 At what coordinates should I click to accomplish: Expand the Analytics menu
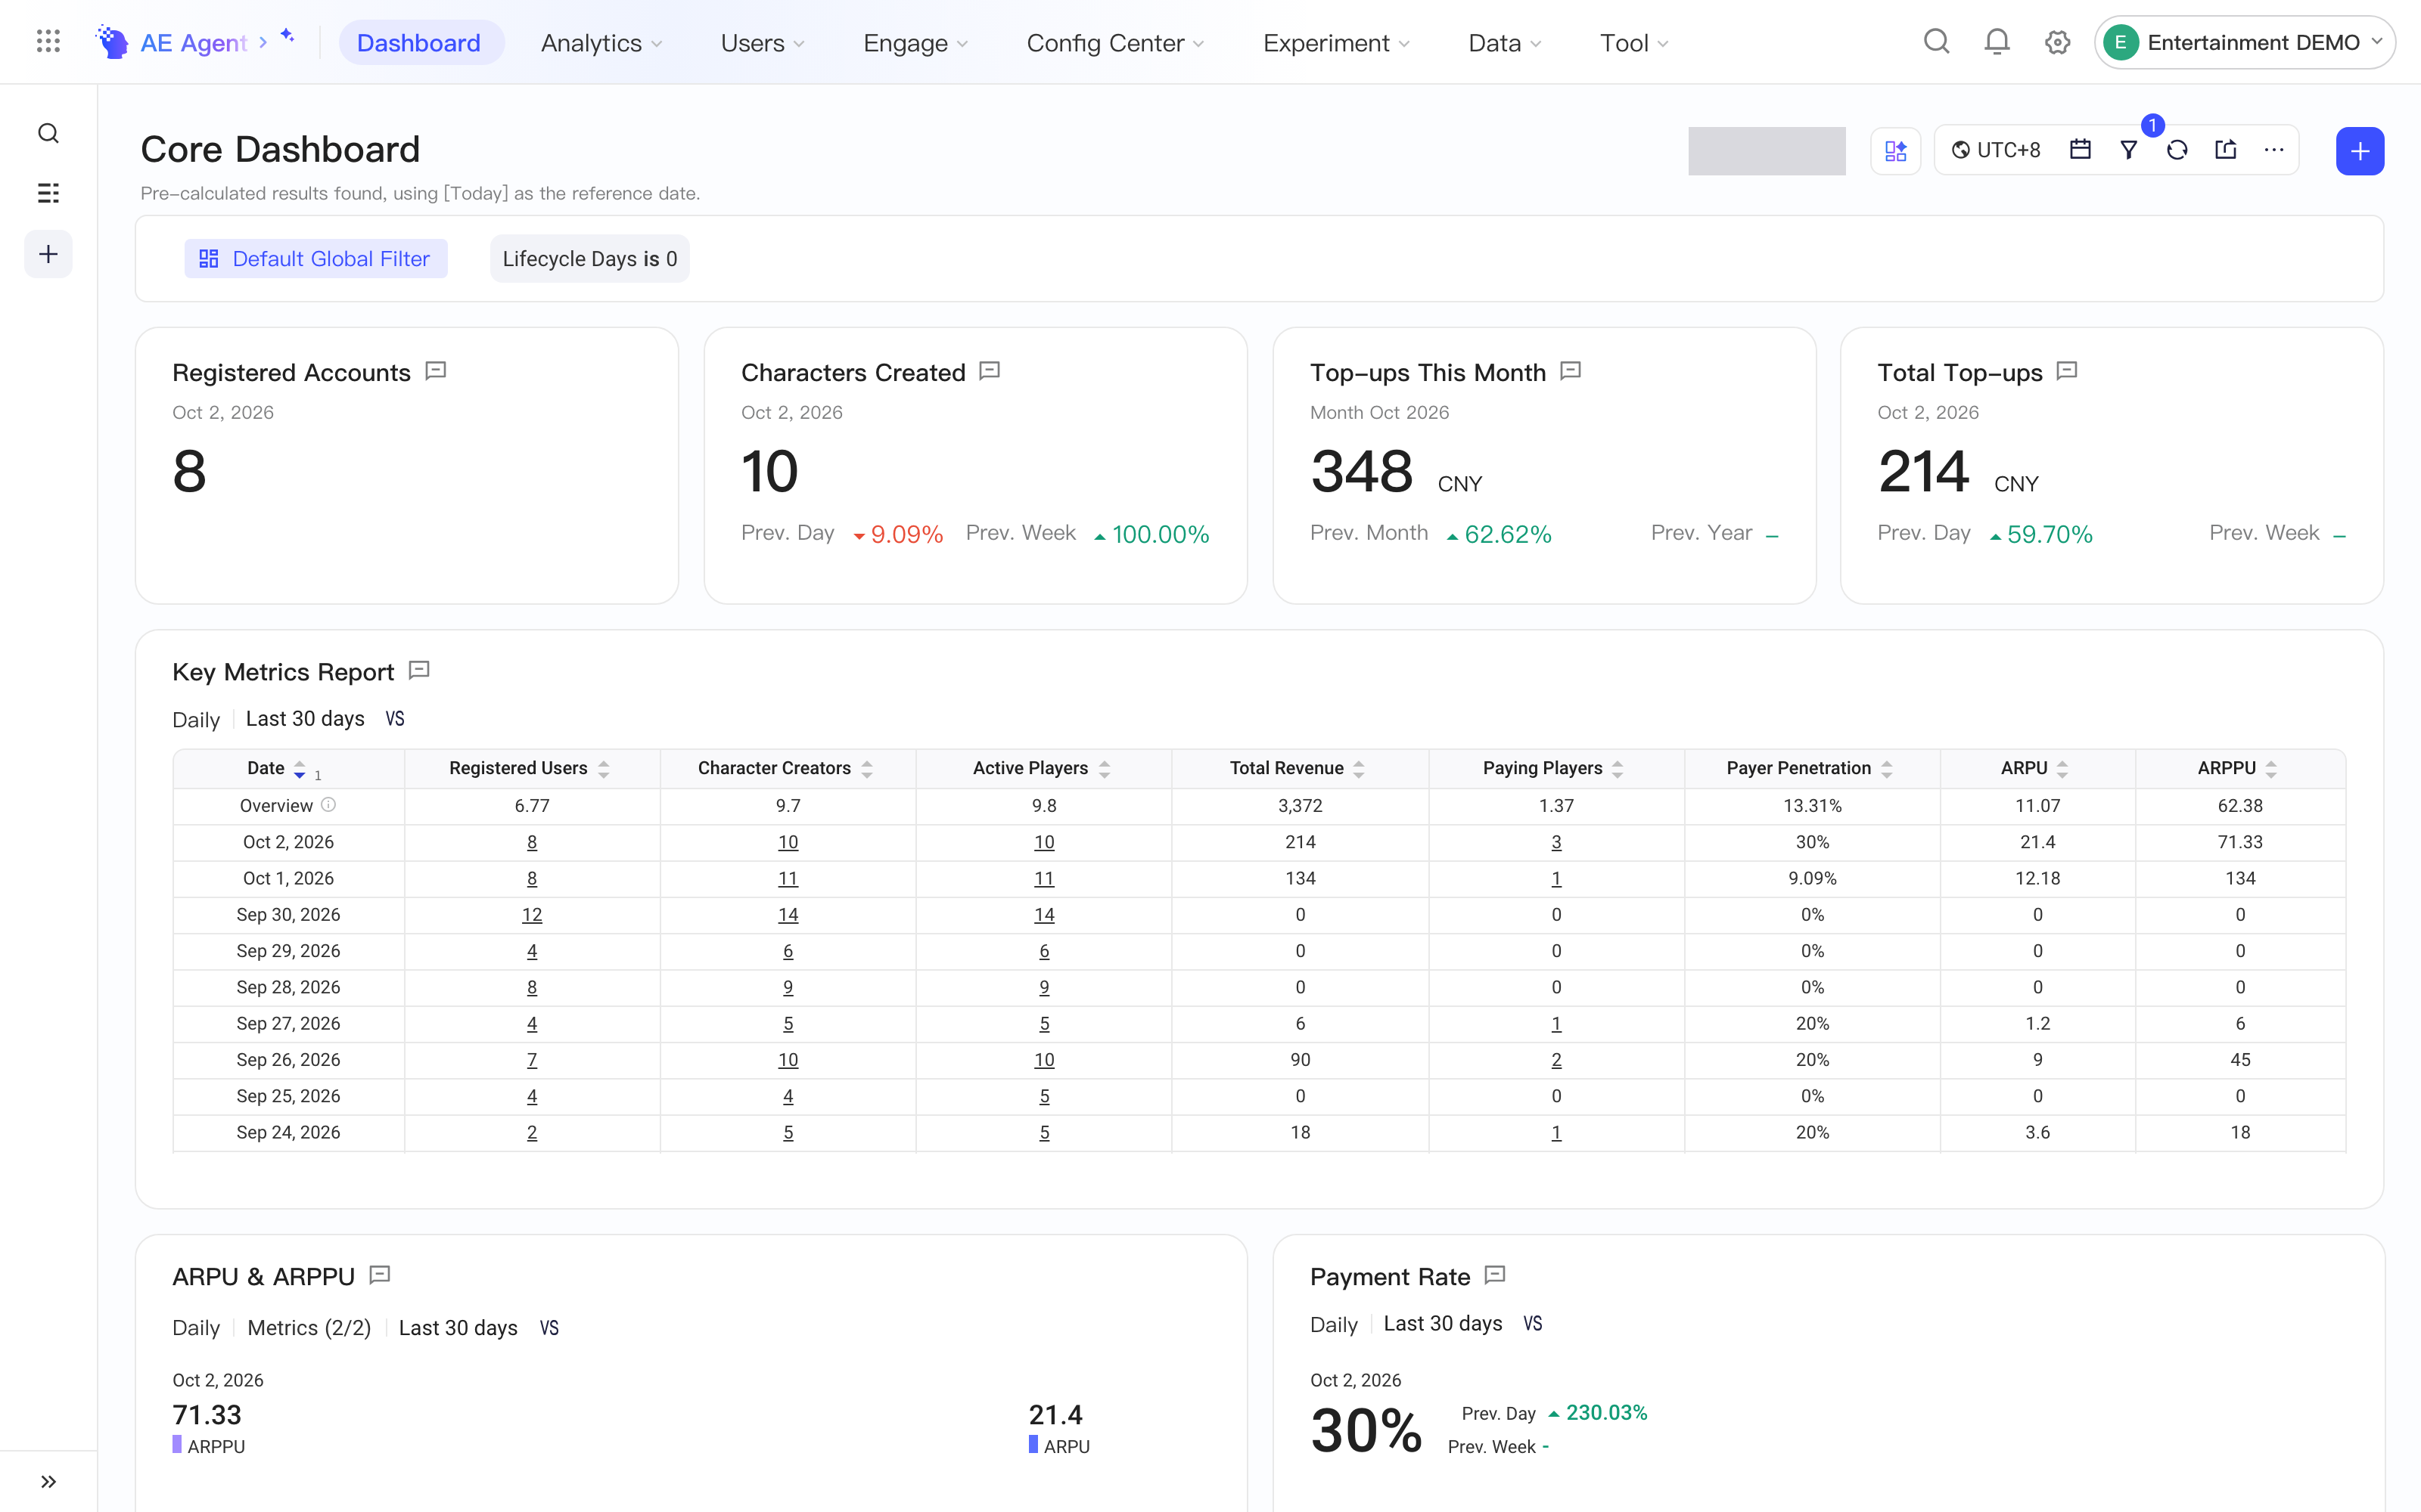pos(601,43)
